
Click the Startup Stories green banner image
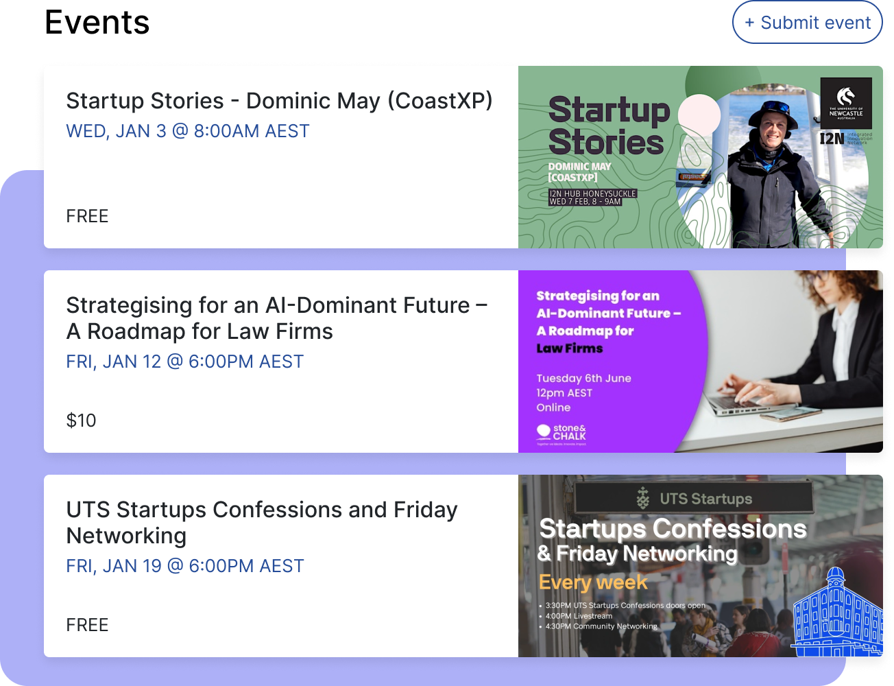[x=700, y=157]
